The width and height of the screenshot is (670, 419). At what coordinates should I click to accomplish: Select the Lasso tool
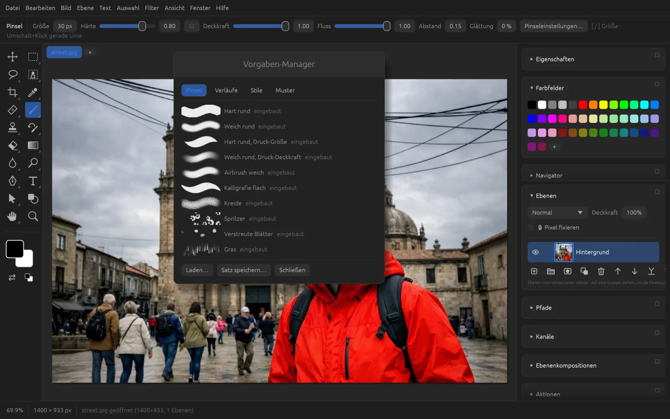pyautogui.click(x=13, y=75)
